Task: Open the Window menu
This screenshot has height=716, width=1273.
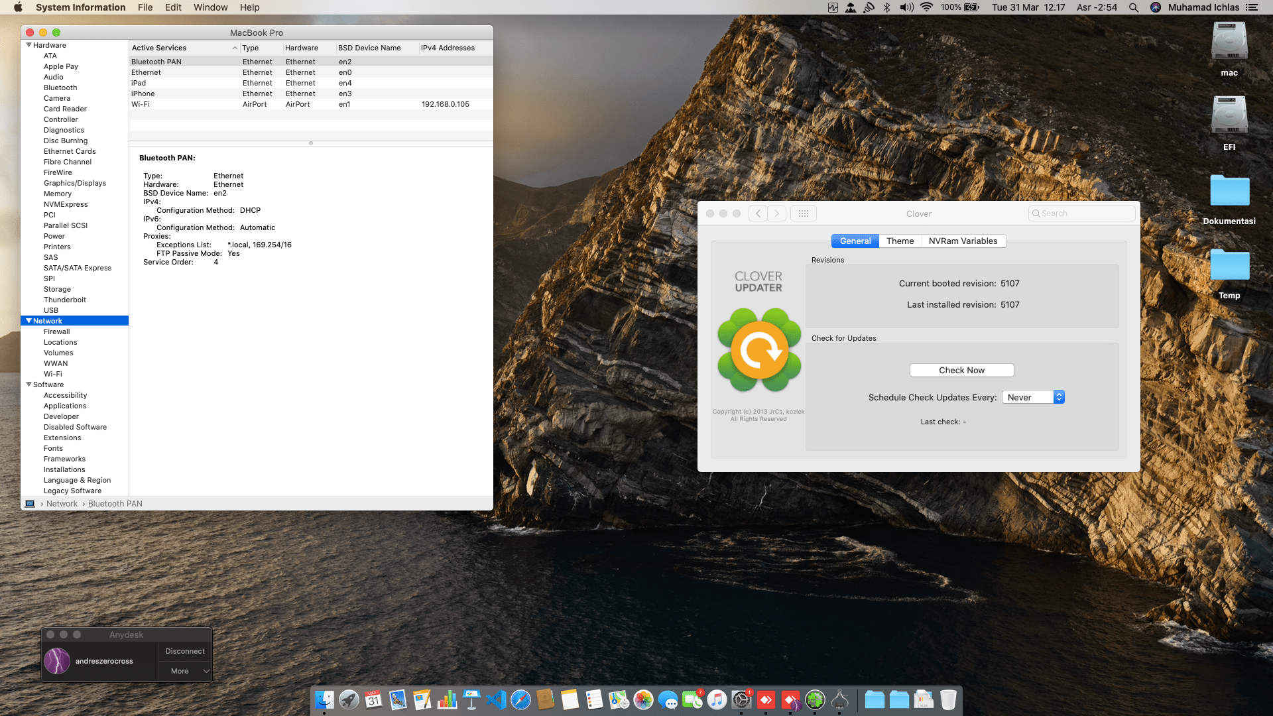Action: pos(210,7)
